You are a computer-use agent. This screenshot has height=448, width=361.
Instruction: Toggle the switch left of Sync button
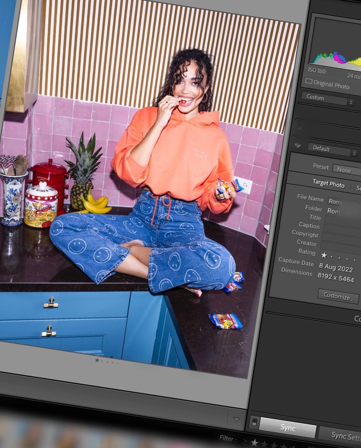point(254,422)
